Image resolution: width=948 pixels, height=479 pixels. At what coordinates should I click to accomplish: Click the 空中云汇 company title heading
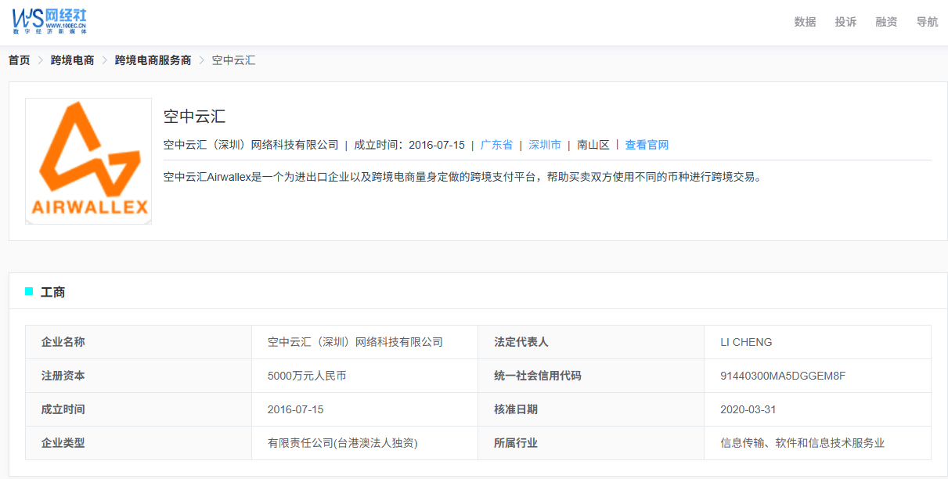(194, 117)
